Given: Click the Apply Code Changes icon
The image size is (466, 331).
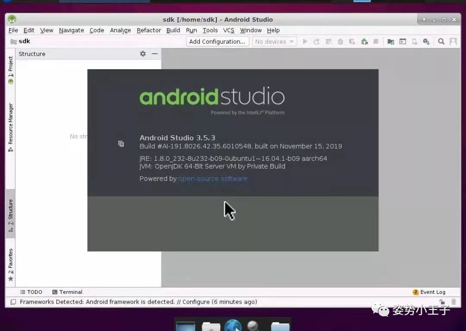Looking at the screenshot, I should [328, 41].
